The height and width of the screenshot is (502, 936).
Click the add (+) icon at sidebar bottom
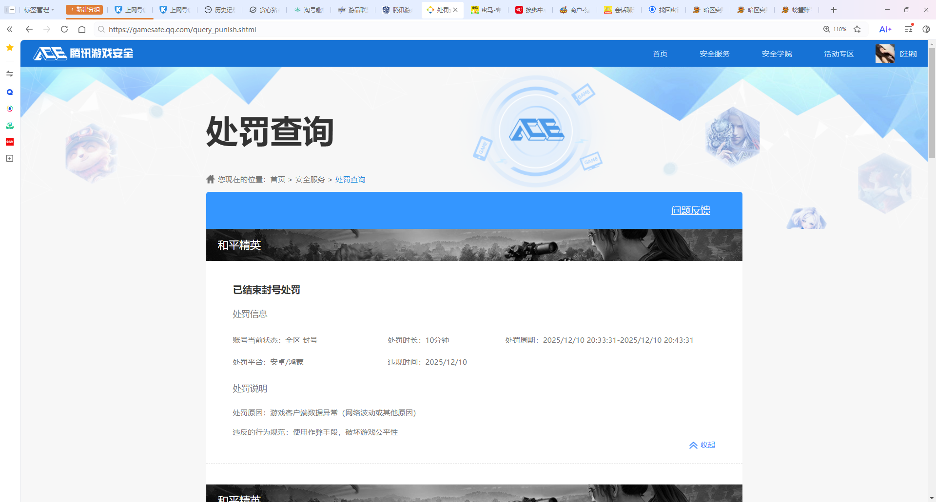click(x=9, y=158)
